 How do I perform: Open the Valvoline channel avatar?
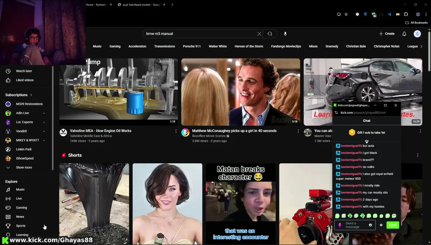pyautogui.click(x=63, y=132)
